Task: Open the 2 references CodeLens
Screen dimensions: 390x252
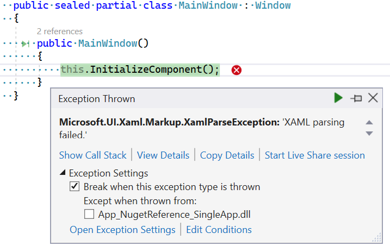Action: pyautogui.click(x=60, y=31)
